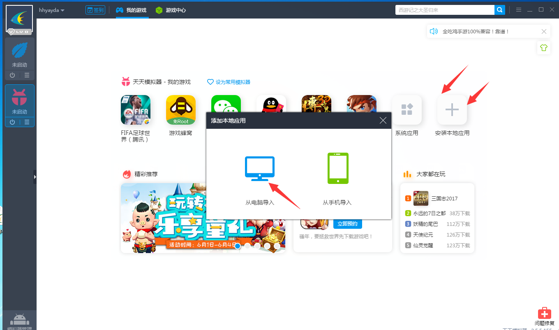Click the fish user avatar
This screenshot has width=559, height=330.
pyautogui.click(x=19, y=19)
